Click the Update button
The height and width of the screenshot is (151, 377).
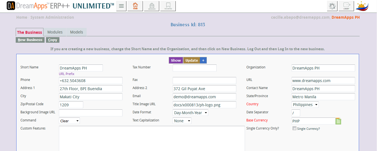[192, 60]
